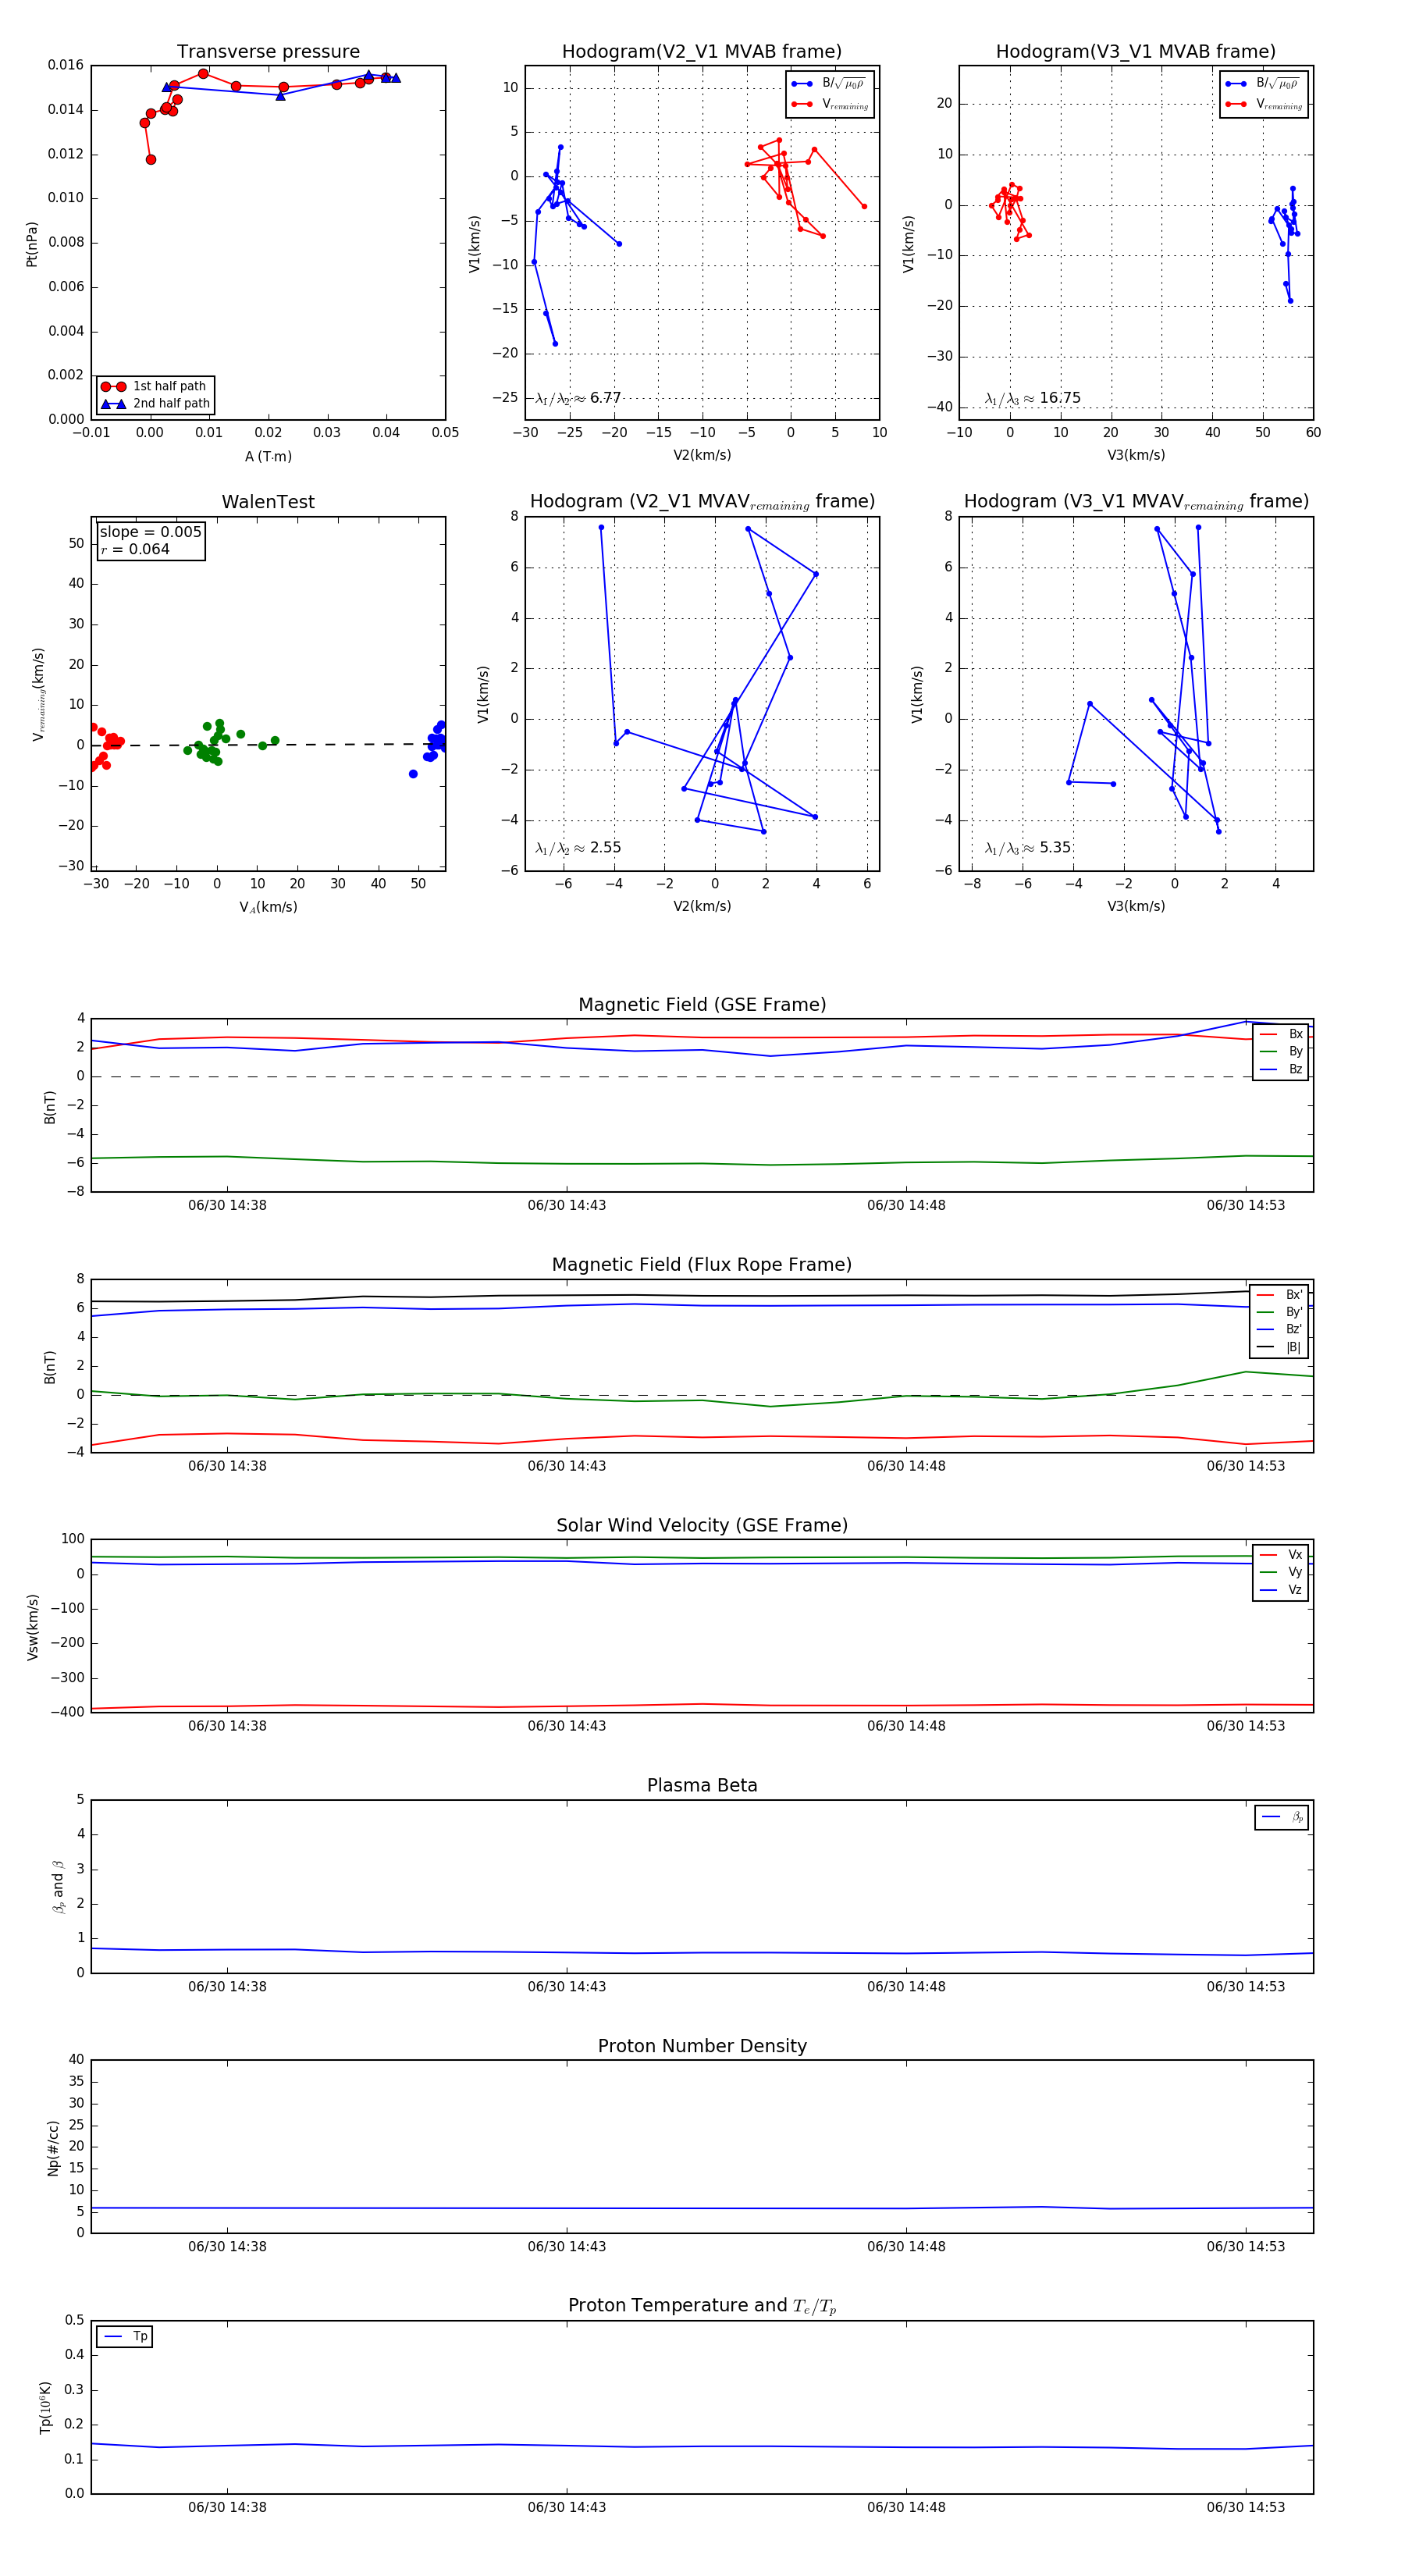
Task: Select the "slope = 0.005" annotation
Action: 150,532
